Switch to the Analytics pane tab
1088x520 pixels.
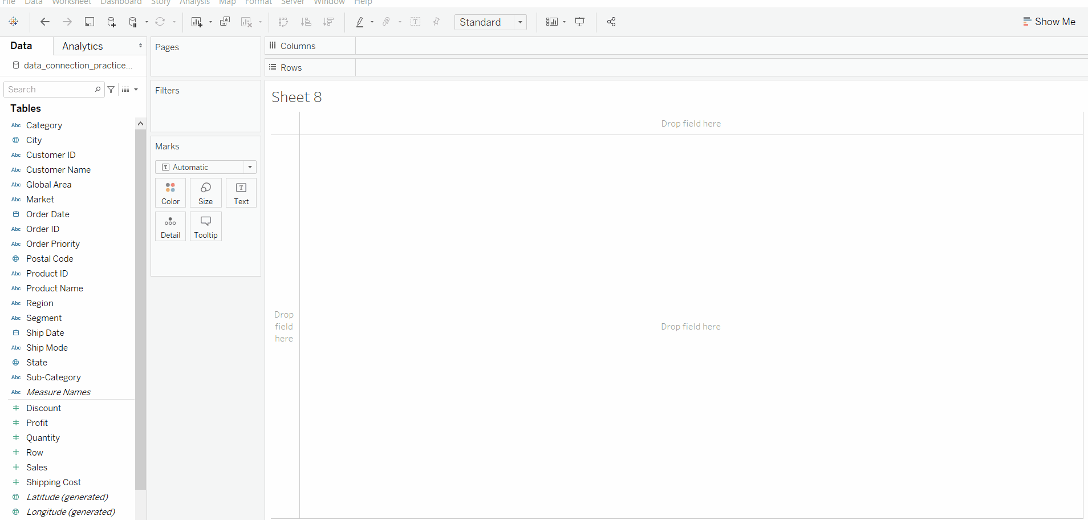[83, 46]
